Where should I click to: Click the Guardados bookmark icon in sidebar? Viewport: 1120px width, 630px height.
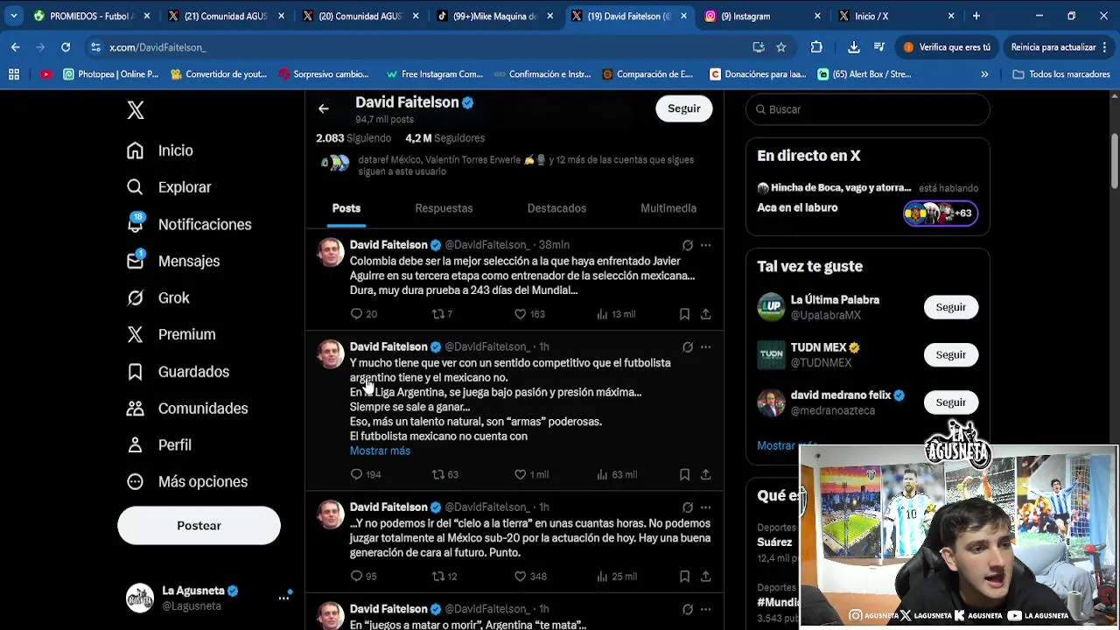click(x=135, y=372)
